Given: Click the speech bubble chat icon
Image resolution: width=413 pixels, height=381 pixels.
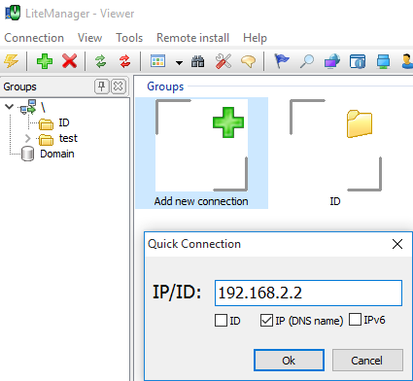Looking at the screenshot, I should (249, 61).
